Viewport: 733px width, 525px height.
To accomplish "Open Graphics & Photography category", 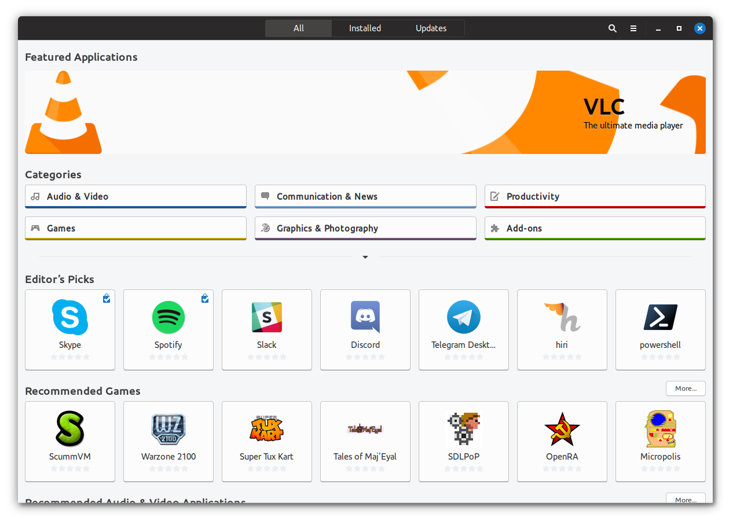I will (365, 229).
